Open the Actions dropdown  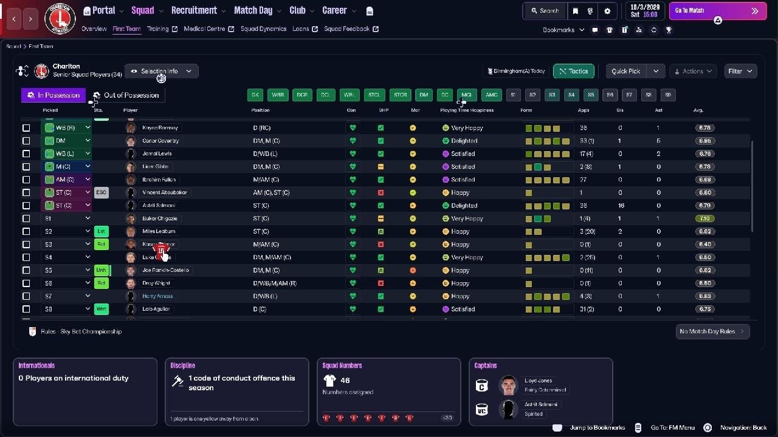coord(693,71)
